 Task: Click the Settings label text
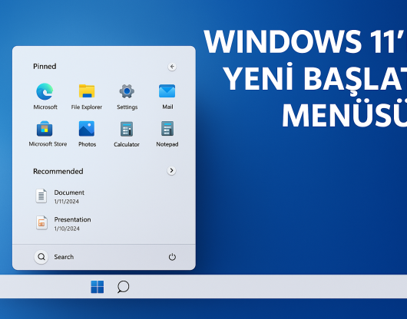point(127,107)
